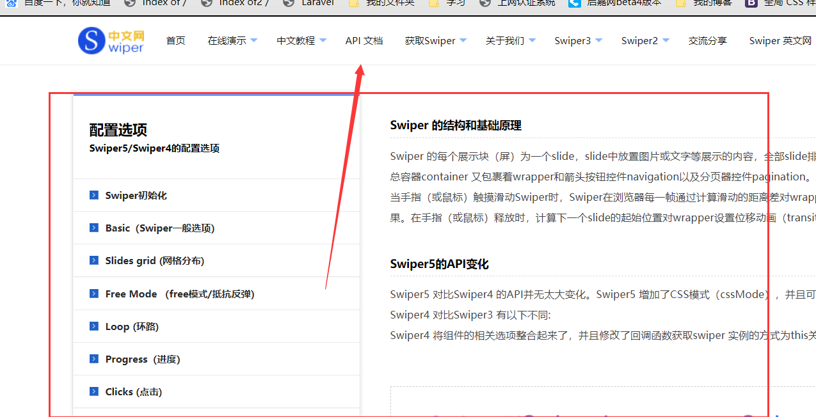Expand the Swiper2 dropdown arrow
The width and height of the screenshot is (816, 417).
pos(666,40)
